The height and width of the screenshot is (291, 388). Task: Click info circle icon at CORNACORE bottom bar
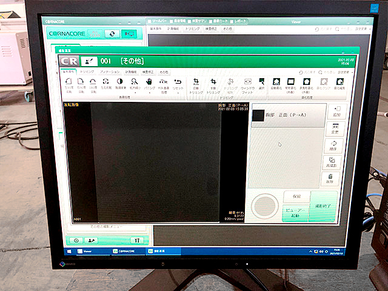click(76, 240)
